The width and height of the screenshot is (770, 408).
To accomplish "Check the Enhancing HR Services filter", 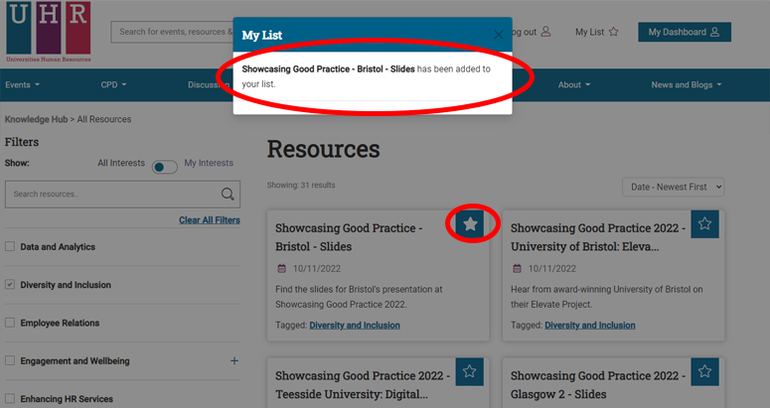I will point(10,398).
